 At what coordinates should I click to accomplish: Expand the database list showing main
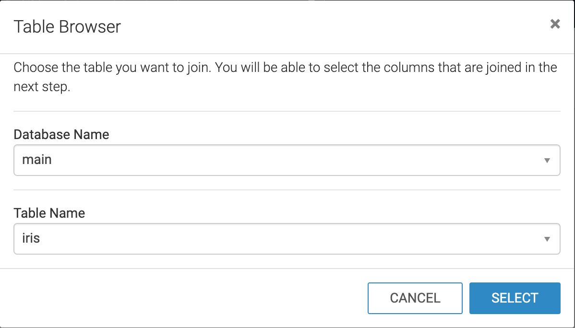[x=287, y=160]
